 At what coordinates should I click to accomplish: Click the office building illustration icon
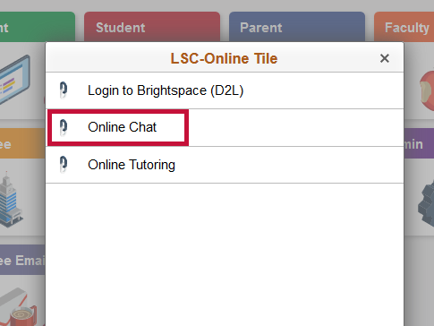click(11, 200)
